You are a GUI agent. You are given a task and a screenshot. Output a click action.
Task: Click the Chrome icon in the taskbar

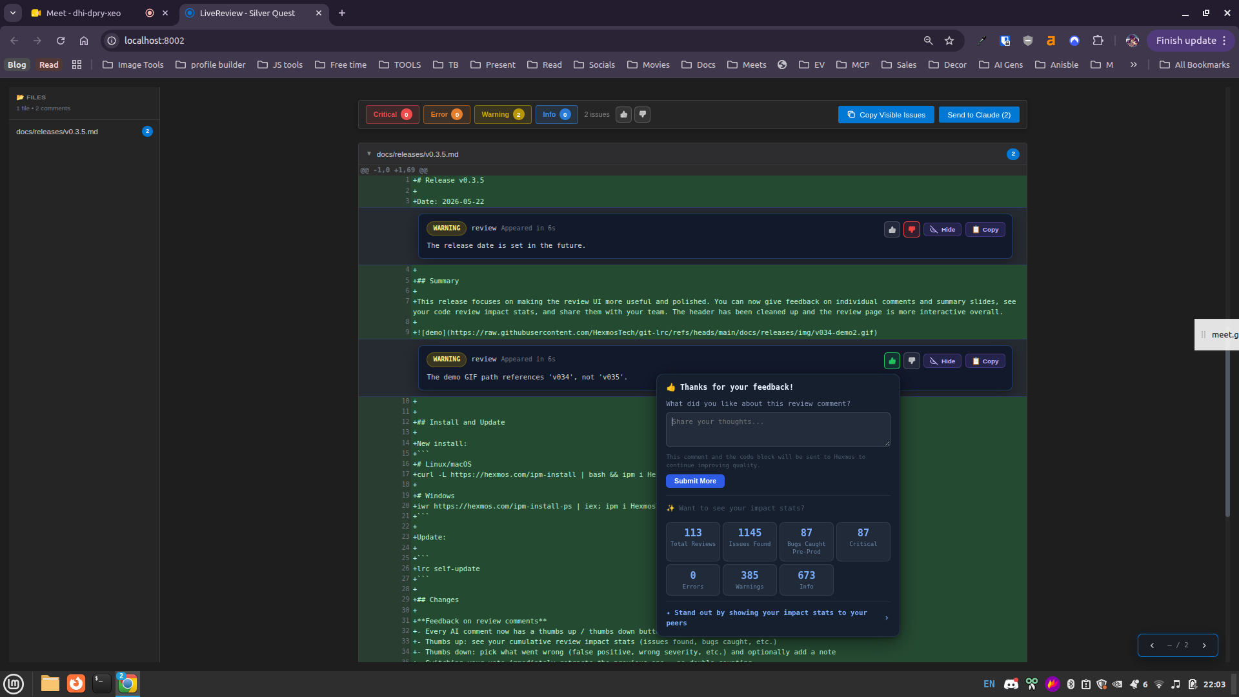(x=127, y=683)
